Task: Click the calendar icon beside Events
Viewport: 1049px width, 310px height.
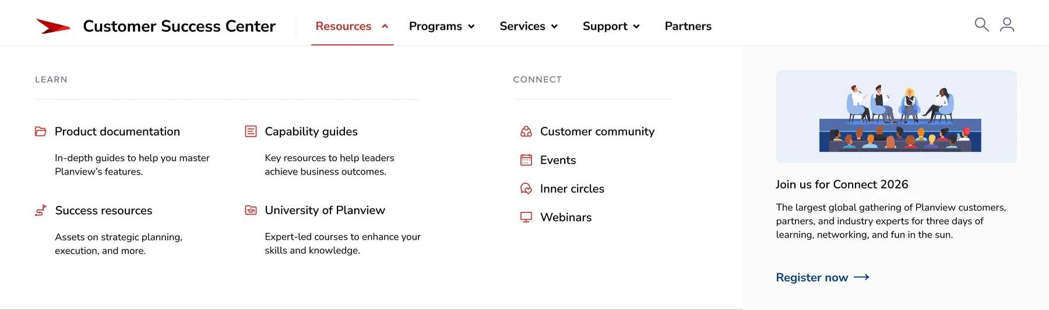Action: click(526, 160)
